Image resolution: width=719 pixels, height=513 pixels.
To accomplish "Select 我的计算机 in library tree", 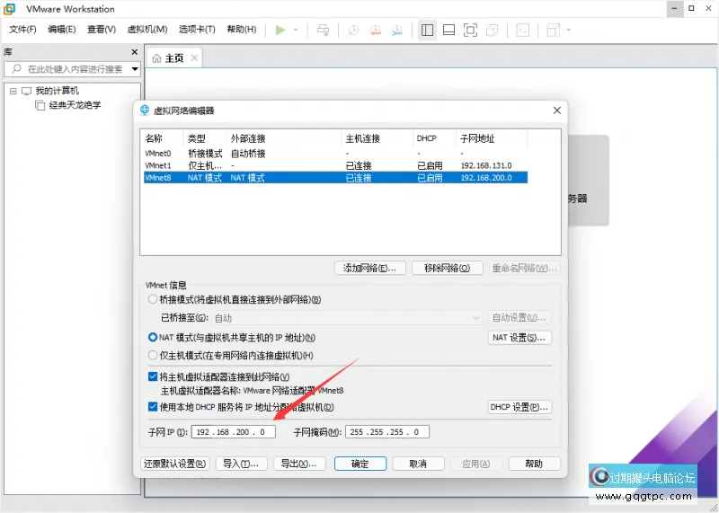I will click(x=57, y=91).
